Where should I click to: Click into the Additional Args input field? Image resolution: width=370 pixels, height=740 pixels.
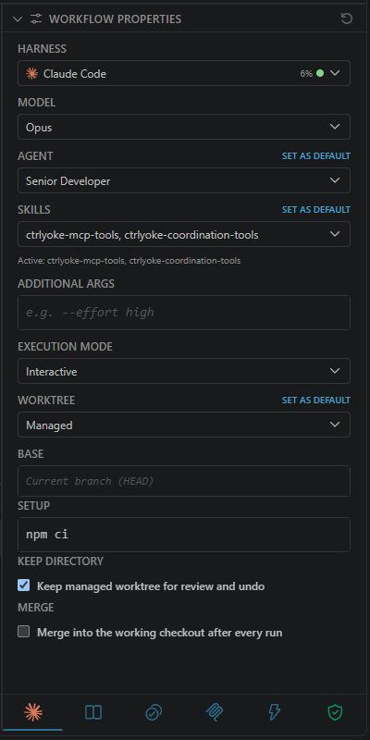(184, 312)
